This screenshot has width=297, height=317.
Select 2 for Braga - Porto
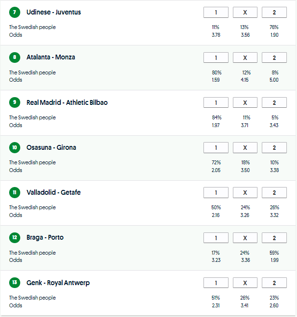pyautogui.click(x=274, y=238)
